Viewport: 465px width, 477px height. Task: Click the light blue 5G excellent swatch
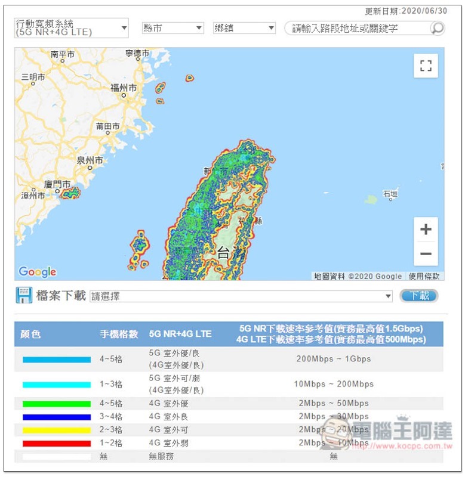tap(57, 360)
